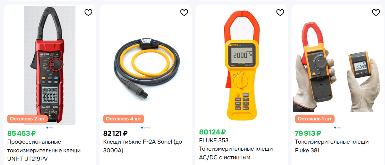Favorite the Sonel F-2A flexible clamp

pyautogui.click(x=184, y=12)
